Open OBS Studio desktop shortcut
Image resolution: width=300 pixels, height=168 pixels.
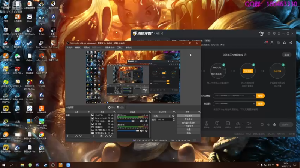pyautogui.click(x=30, y=31)
